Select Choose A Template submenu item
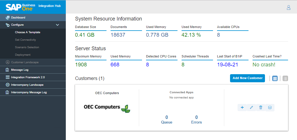This screenshot has width=297, height=140. tap(27, 32)
